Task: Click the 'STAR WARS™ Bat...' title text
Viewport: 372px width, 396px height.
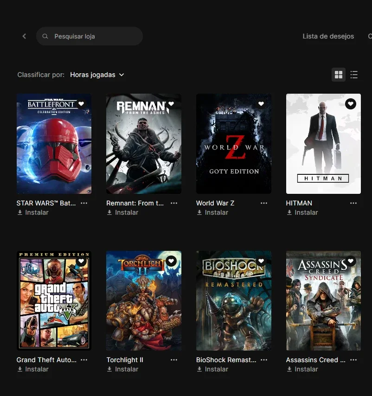Action: pos(46,203)
